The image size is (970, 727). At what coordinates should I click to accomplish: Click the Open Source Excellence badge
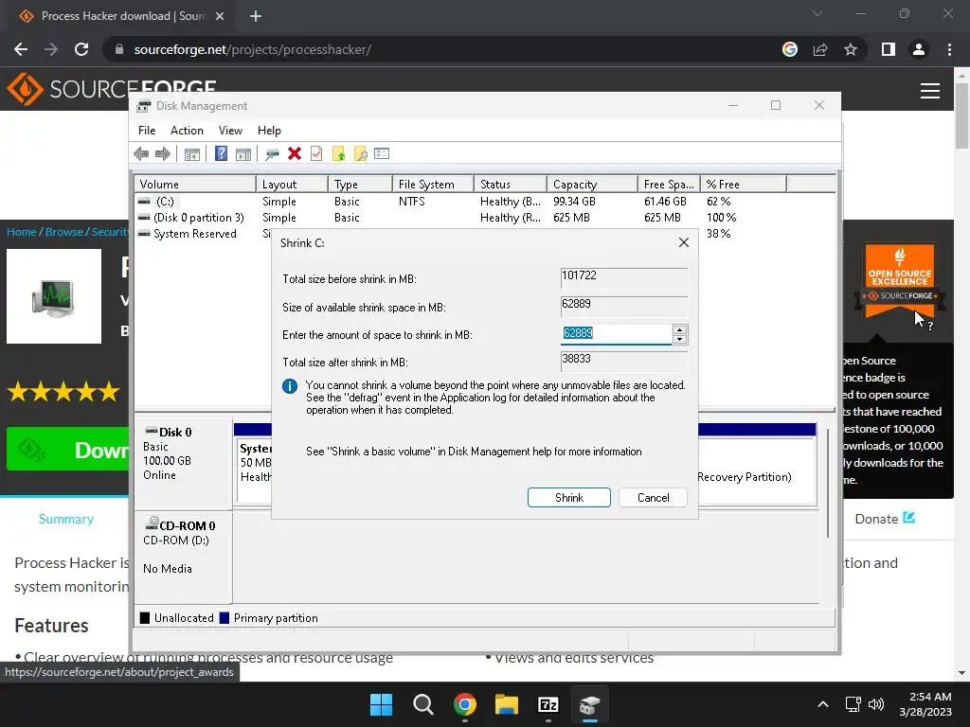(900, 281)
